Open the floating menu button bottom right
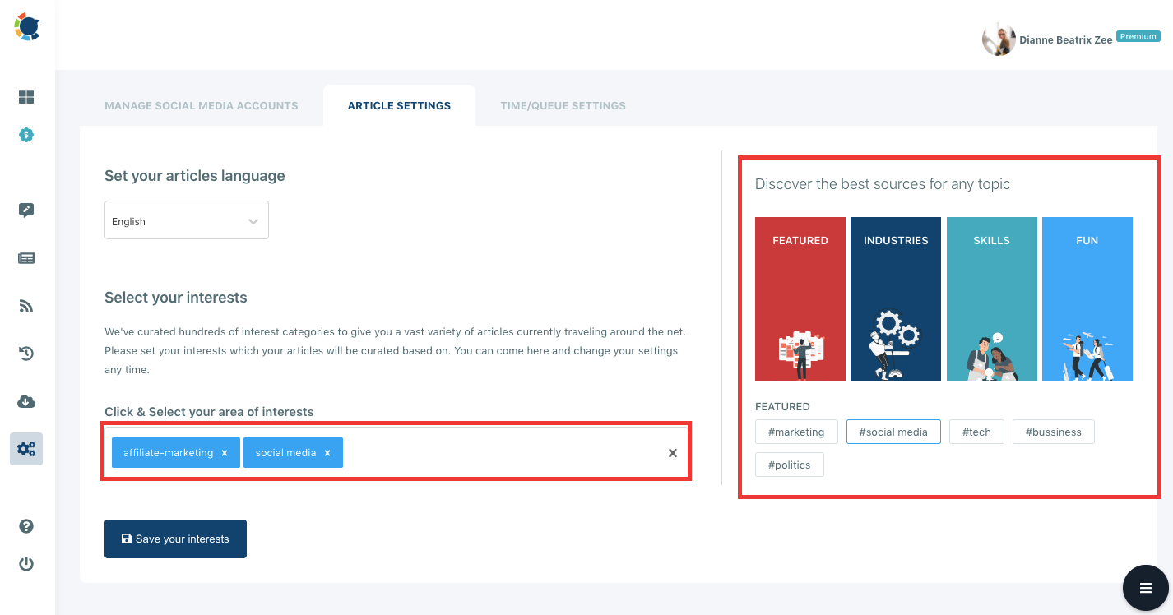This screenshot has height=615, width=1173. [1145, 588]
